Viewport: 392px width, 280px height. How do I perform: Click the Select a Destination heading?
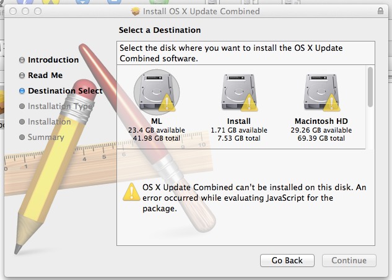(x=160, y=30)
